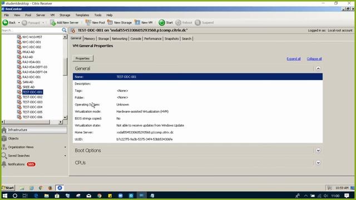Select TEST-DDC-002 in the tree
Image resolution: width=356 pixels, height=200 pixels.
[x=32, y=97]
